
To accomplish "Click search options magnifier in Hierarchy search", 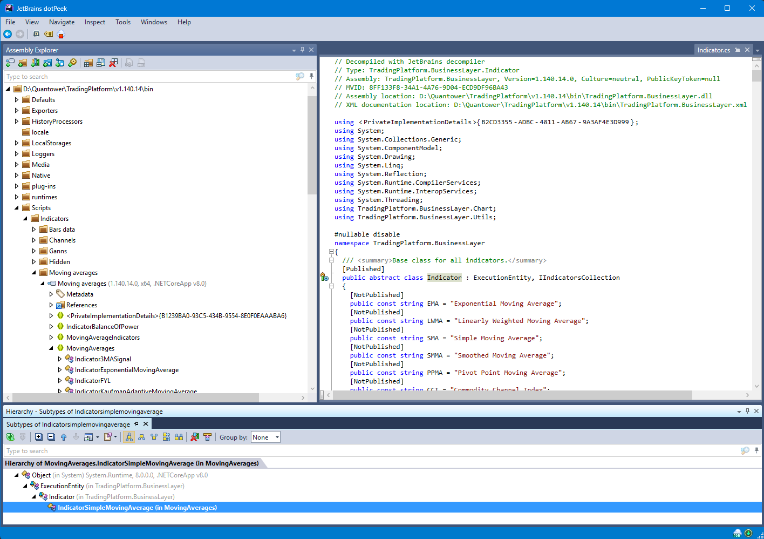I will (745, 450).
